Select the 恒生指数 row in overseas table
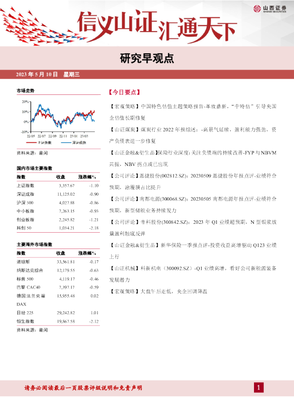This screenshot has width=294, height=416. click(x=58, y=321)
